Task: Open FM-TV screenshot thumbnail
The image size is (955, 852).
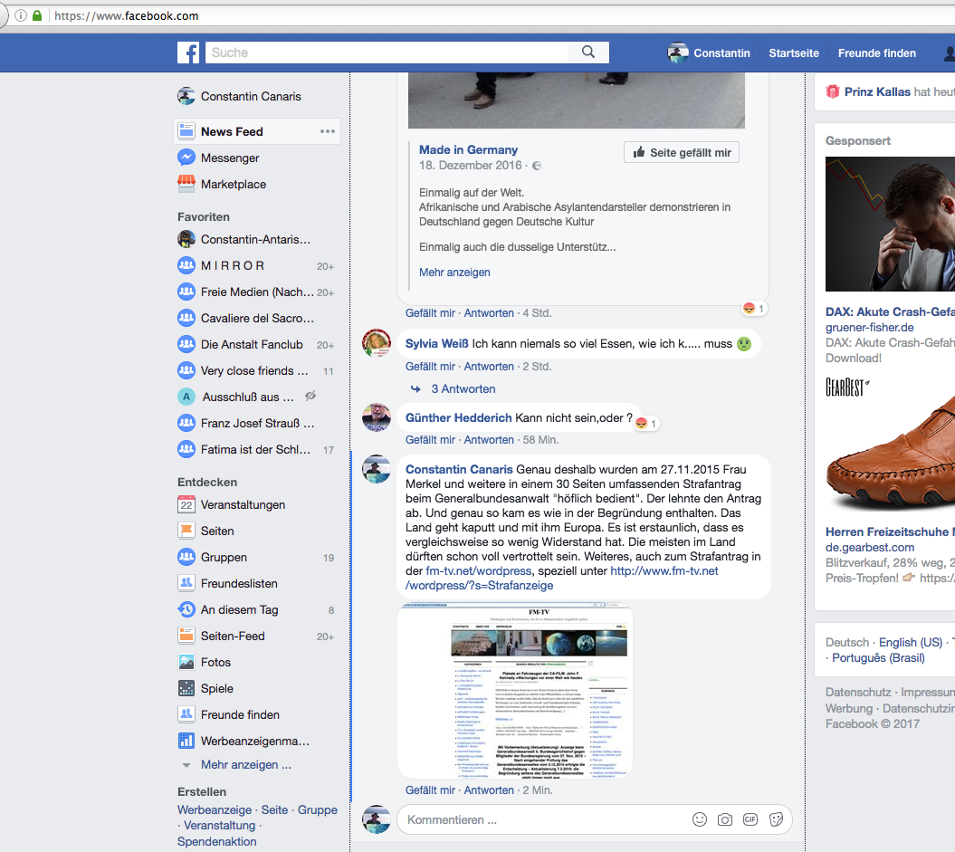Action: [515, 691]
